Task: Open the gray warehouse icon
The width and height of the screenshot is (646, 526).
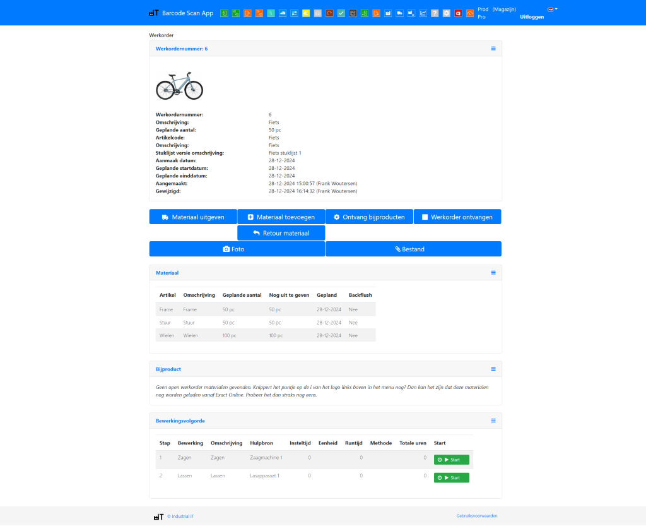Action: [x=317, y=13]
